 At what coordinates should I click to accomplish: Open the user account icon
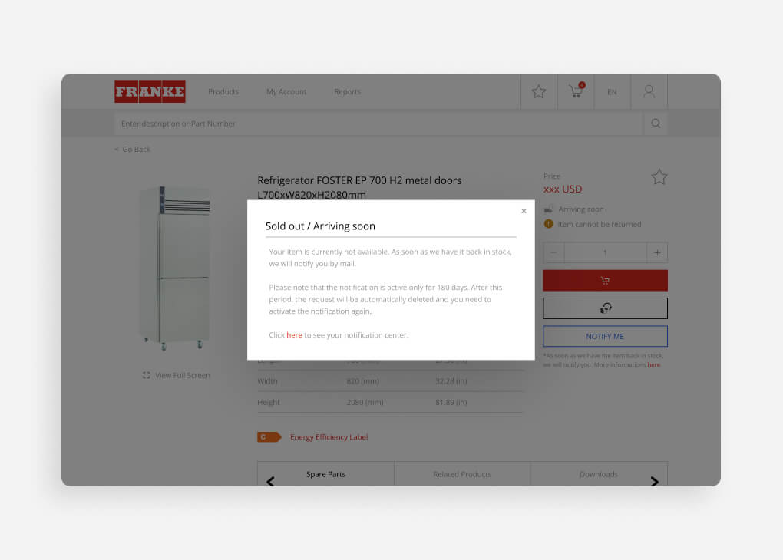[x=649, y=91]
